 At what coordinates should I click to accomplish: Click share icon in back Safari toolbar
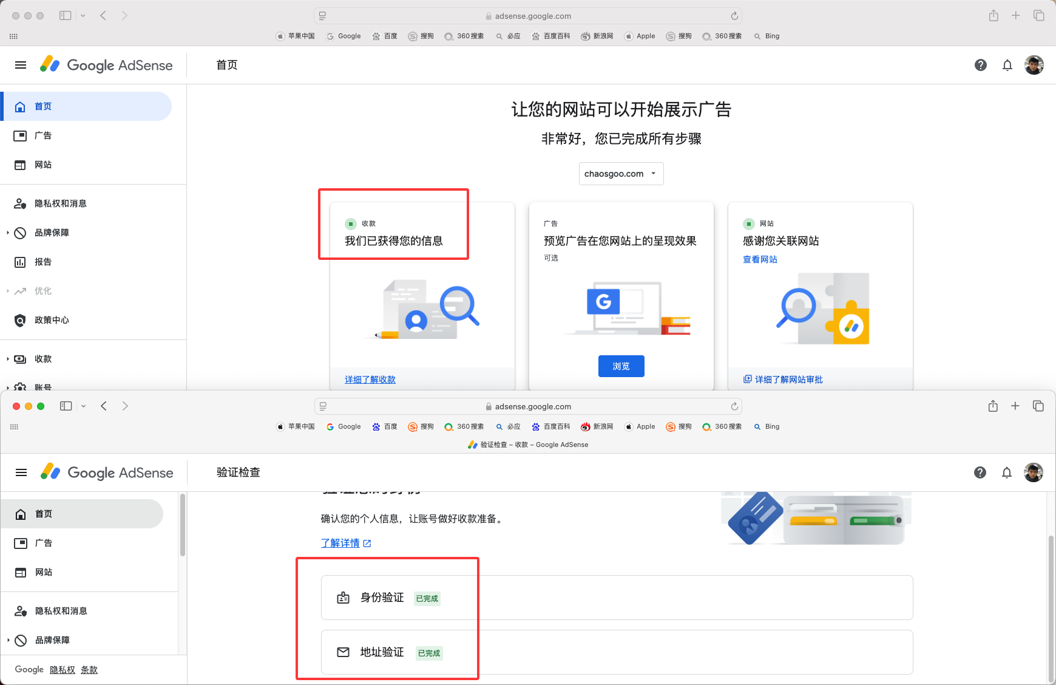coord(993,15)
